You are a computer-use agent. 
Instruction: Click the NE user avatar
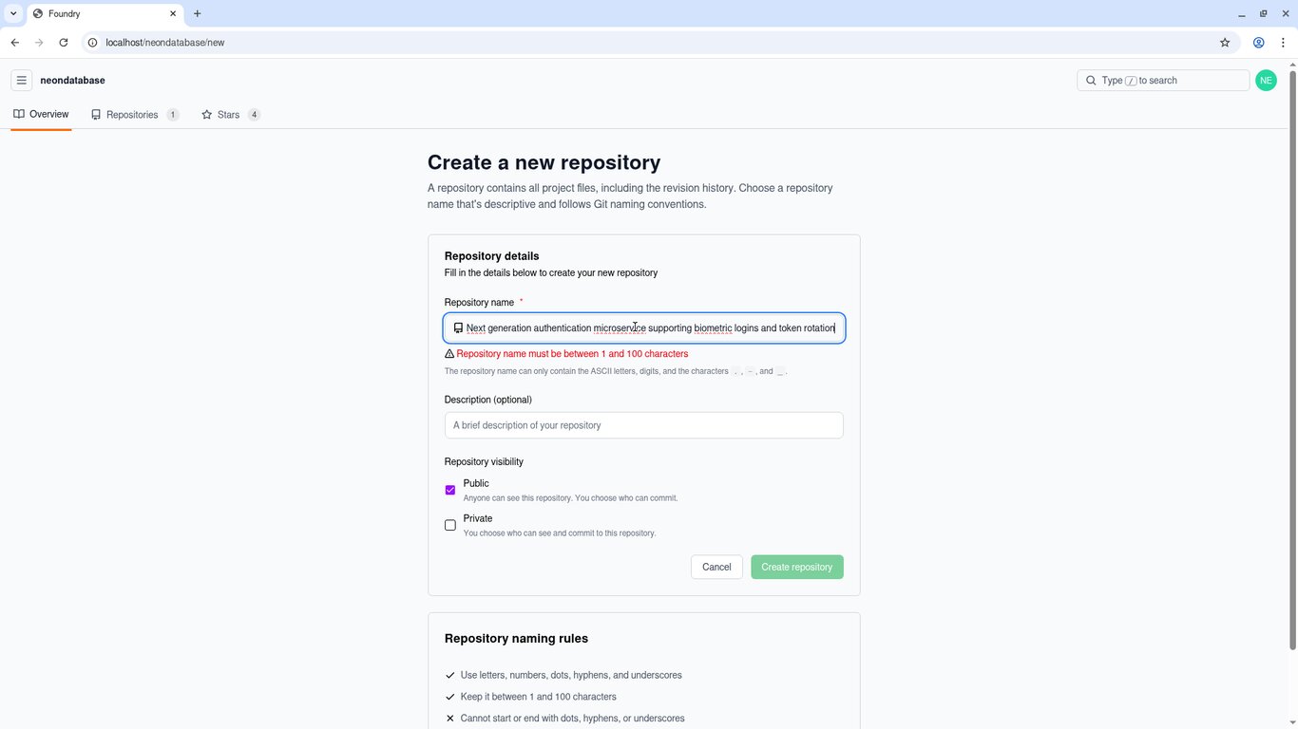coord(1266,81)
